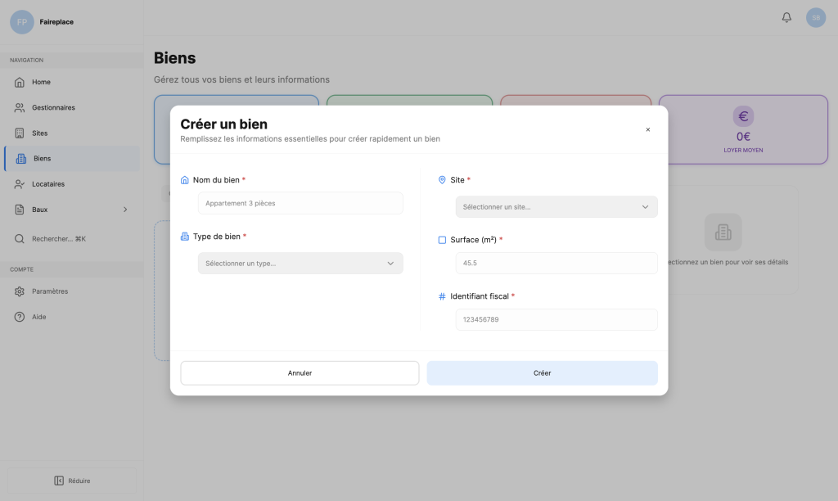
Task: Click the Home house icon in sidebar
Action: [20, 82]
